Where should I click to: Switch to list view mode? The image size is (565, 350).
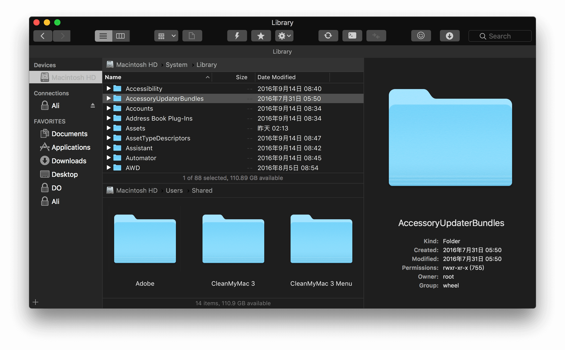click(x=103, y=36)
